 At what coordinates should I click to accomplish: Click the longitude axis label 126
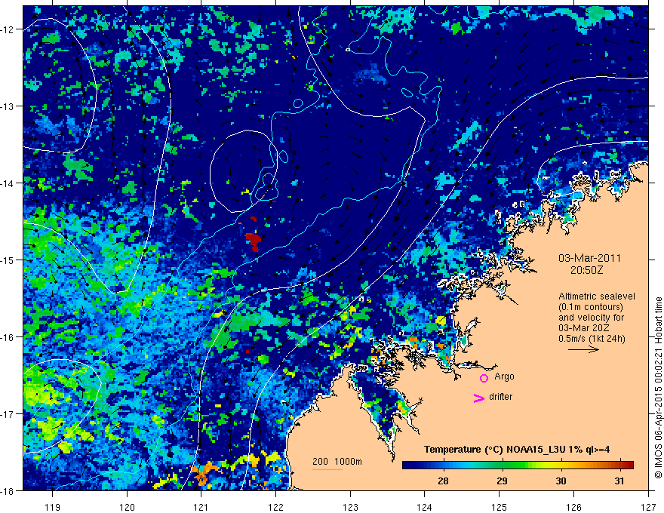click(x=573, y=507)
